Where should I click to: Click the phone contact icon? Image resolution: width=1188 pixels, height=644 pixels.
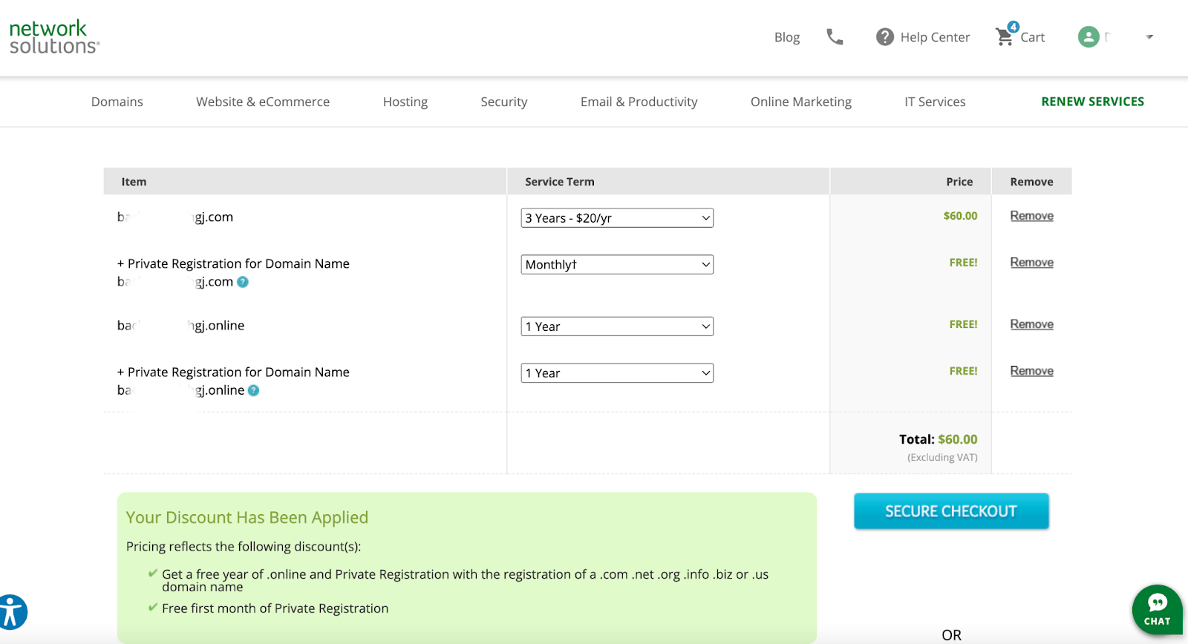[x=835, y=37]
